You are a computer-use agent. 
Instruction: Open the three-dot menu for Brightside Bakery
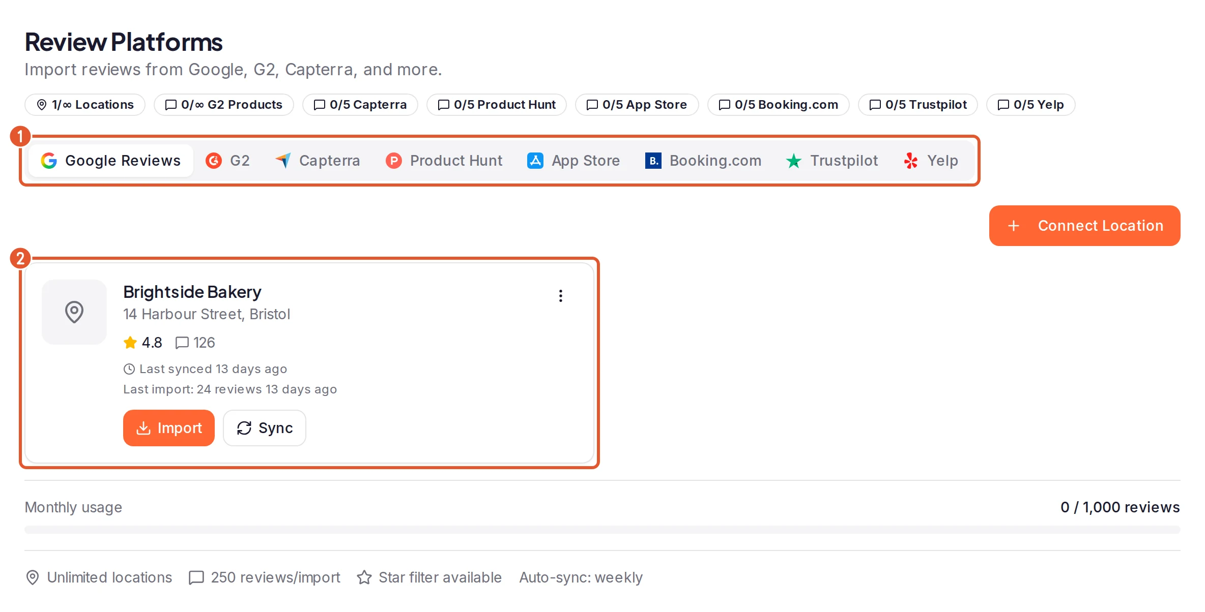coord(561,296)
